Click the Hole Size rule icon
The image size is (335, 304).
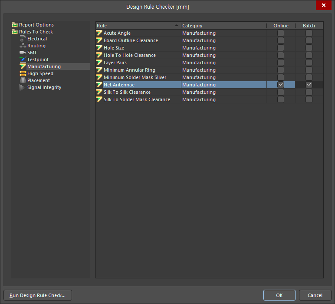[99, 48]
